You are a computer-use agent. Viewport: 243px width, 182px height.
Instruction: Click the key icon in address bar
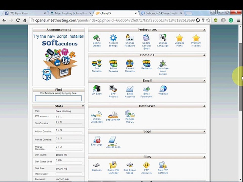(203, 20)
